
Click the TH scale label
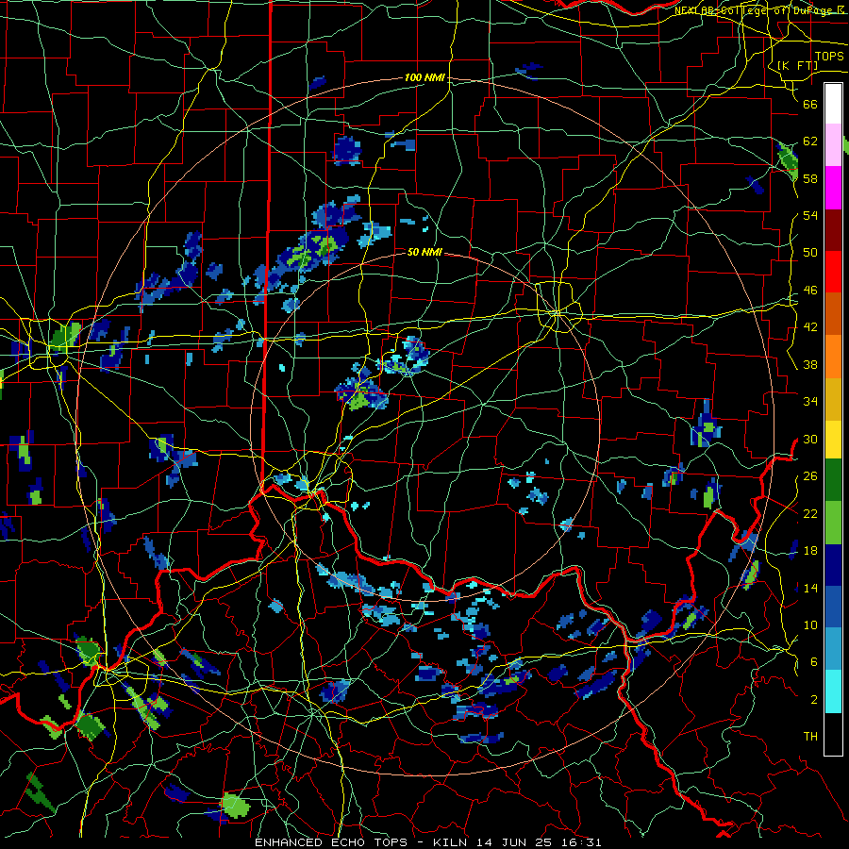pos(810,737)
